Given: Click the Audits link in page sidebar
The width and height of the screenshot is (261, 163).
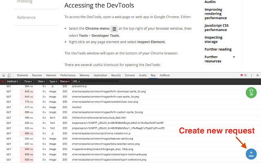Looking at the screenshot, I should pos(210,2).
